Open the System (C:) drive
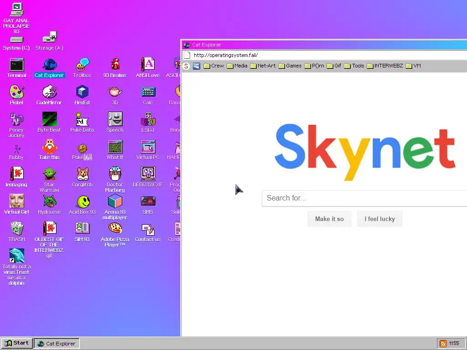 17,43
